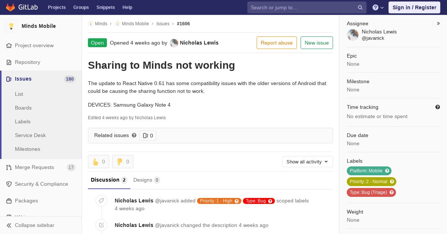The height and width of the screenshot is (234, 447).
Task: Open the @javanick assignee profile
Action: click(373, 38)
